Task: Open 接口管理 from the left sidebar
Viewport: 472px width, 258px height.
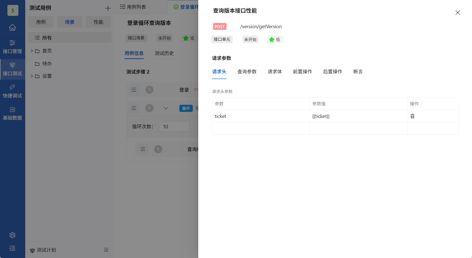Action: [12, 46]
